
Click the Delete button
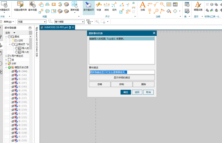point(143,84)
